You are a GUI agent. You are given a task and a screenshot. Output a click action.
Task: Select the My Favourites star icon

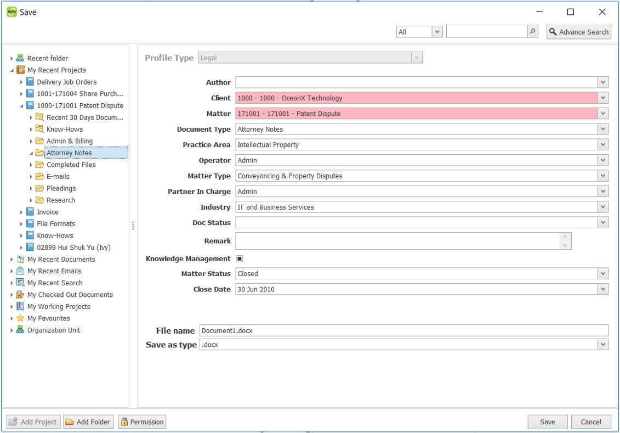[20, 318]
